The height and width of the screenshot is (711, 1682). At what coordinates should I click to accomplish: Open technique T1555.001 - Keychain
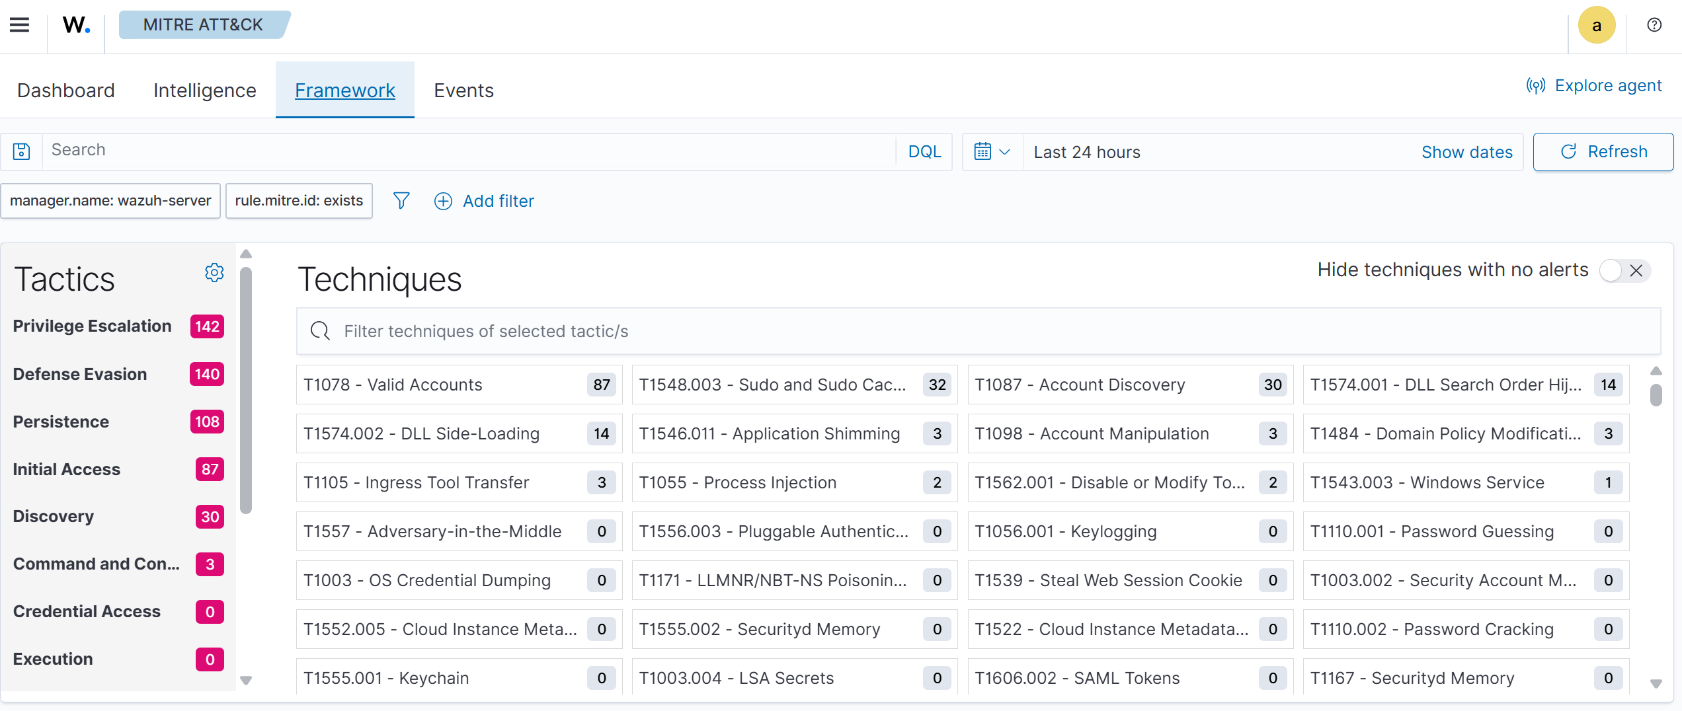click(459, 677)
